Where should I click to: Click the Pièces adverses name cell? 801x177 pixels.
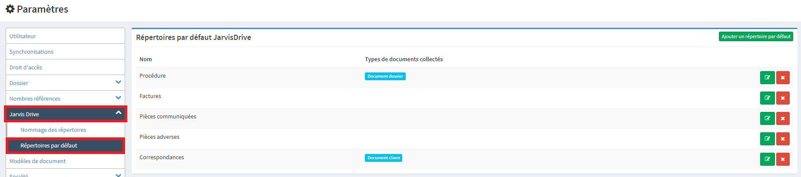pos(159,137)
